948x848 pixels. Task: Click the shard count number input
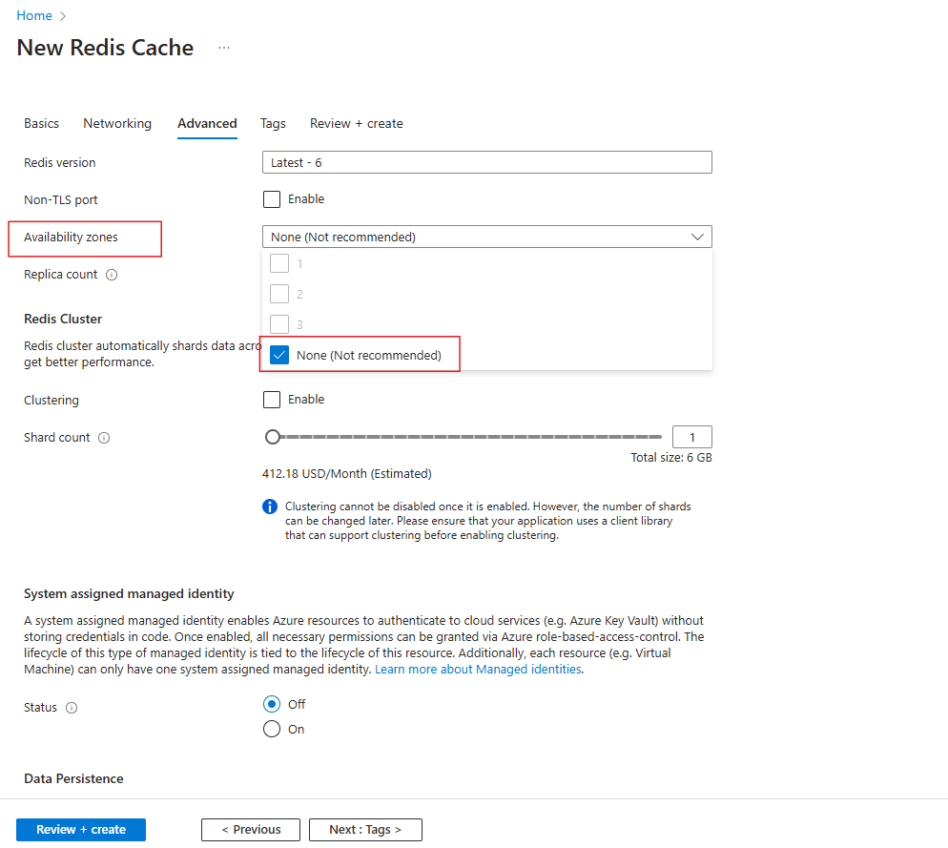coord(691,436)
